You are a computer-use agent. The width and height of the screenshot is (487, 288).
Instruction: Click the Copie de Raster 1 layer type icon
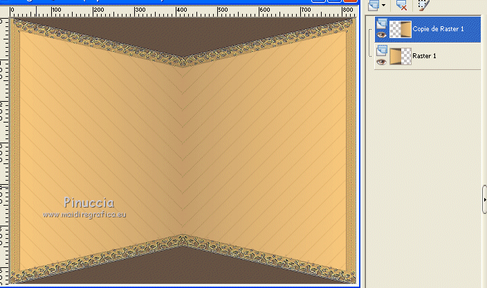click(382, 24)
